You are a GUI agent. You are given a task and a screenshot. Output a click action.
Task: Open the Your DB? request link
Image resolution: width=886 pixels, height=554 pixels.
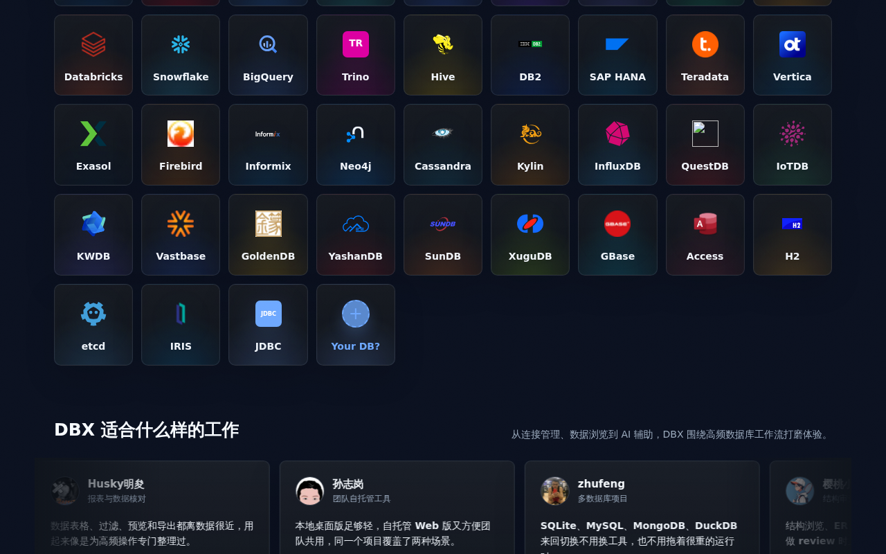click(x=356, y=325)
